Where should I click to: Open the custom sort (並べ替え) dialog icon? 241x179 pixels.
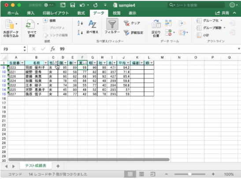coord(92,24)
